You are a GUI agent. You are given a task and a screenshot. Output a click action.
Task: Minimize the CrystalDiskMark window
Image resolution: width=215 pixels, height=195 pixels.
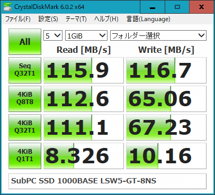153,7
